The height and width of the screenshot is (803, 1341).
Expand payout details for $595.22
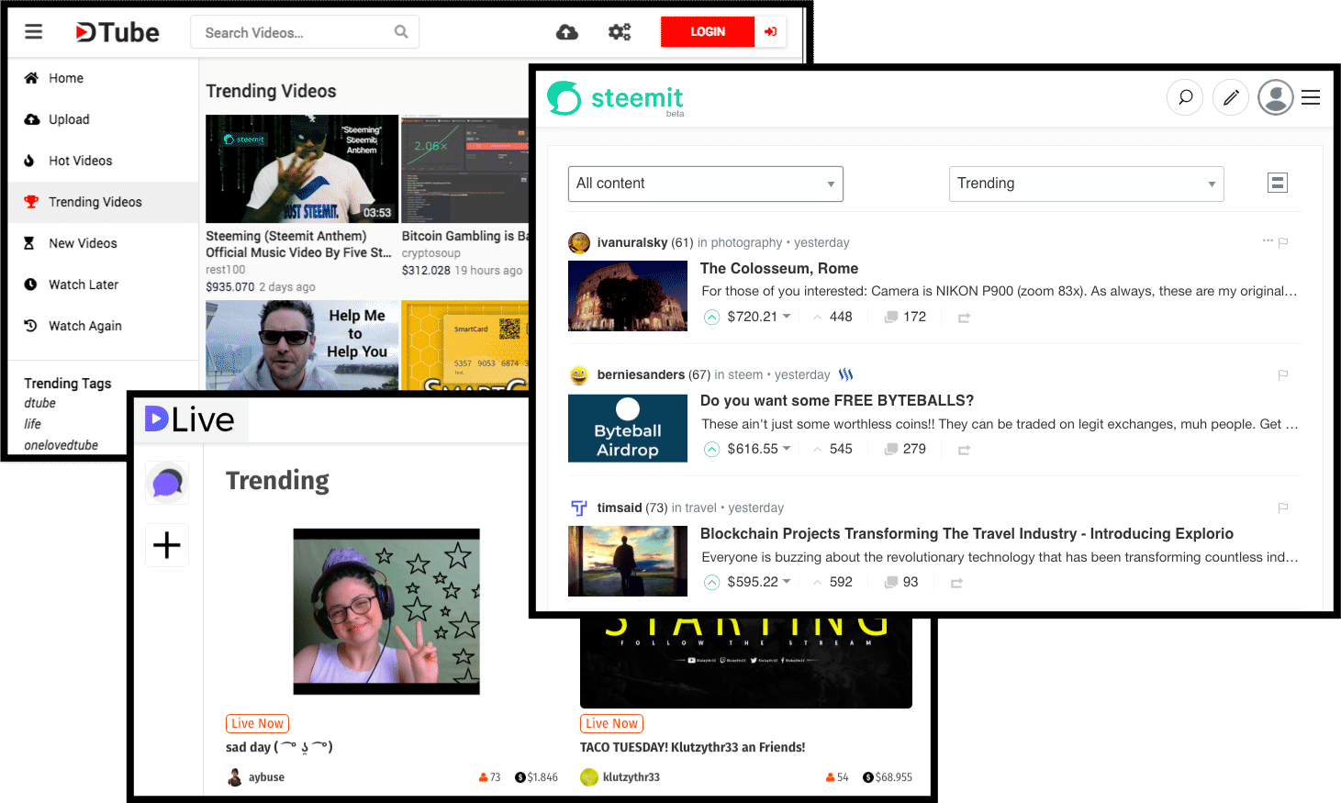pos(787,582)
